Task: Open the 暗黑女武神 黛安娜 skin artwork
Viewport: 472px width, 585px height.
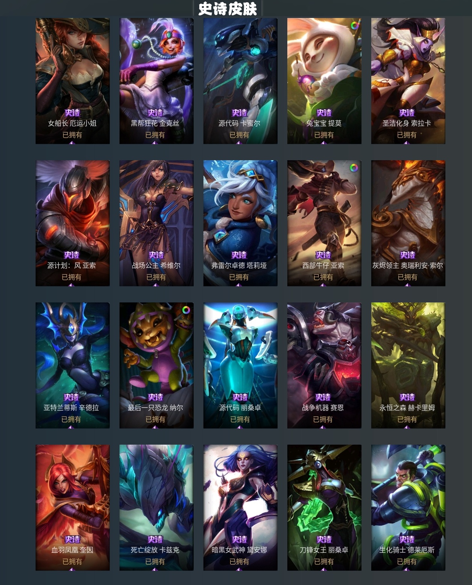Action: click(x=240, y=508)
